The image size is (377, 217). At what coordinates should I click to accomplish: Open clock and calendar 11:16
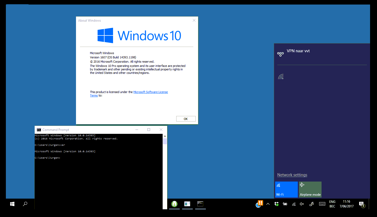[x=347, y=204]
